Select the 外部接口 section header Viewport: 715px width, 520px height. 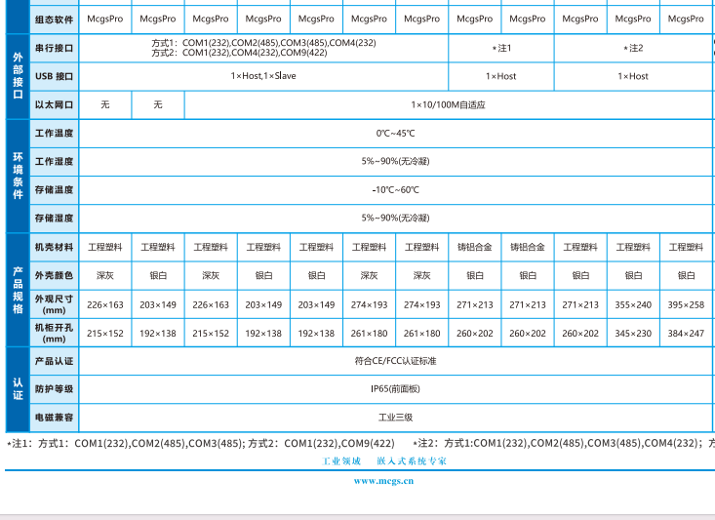(x=18, y=76)
